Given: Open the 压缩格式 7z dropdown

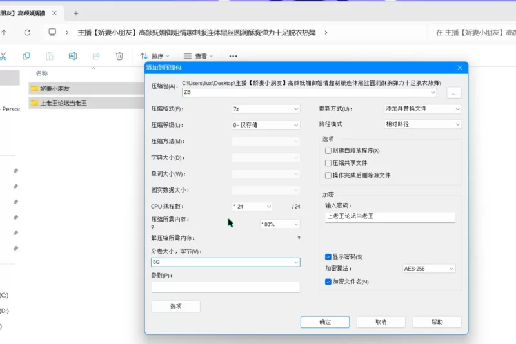Looking at the screenshot, I should click(x=266, y=109).
